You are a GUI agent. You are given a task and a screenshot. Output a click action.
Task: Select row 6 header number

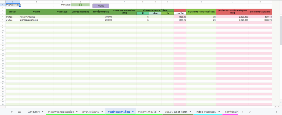point(2,20)
